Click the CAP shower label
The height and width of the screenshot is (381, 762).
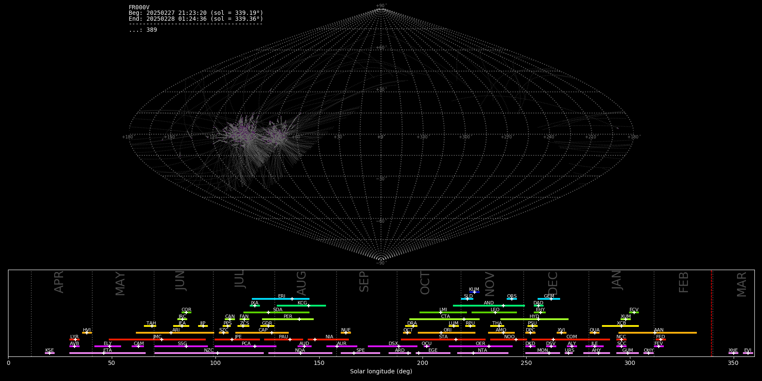click(263, 330)
